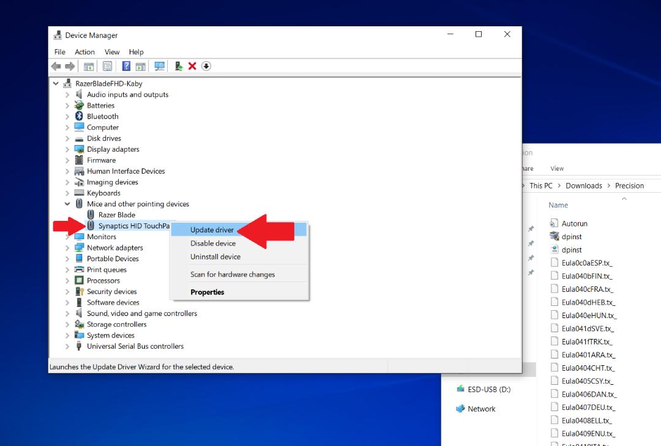661x446 pixels.
Task: Click the down-arrow circle toolbar icon
Action: tap(206, 66)
